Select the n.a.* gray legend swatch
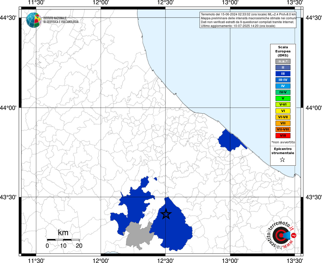Viewport: 322px width, 263px height. coord(283,61)
